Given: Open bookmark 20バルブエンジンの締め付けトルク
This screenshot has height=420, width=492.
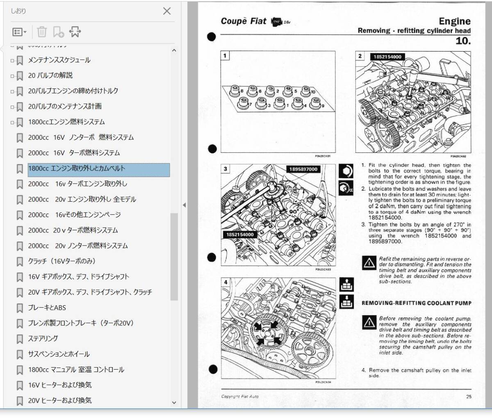Looking at the screenshot, I should [73, 91].
